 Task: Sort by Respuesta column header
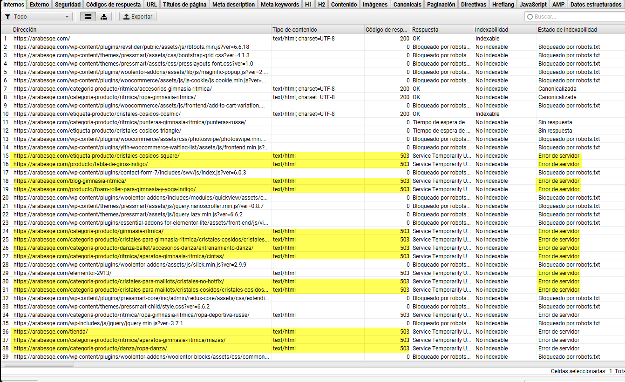click(x=442, y=30)
